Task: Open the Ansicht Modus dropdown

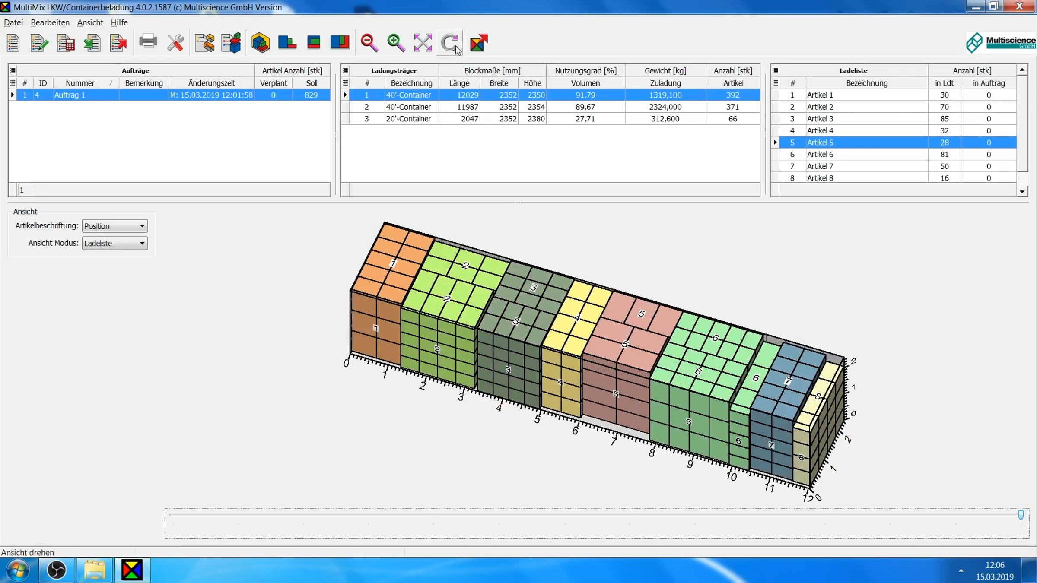Action: tap(115, 243)
